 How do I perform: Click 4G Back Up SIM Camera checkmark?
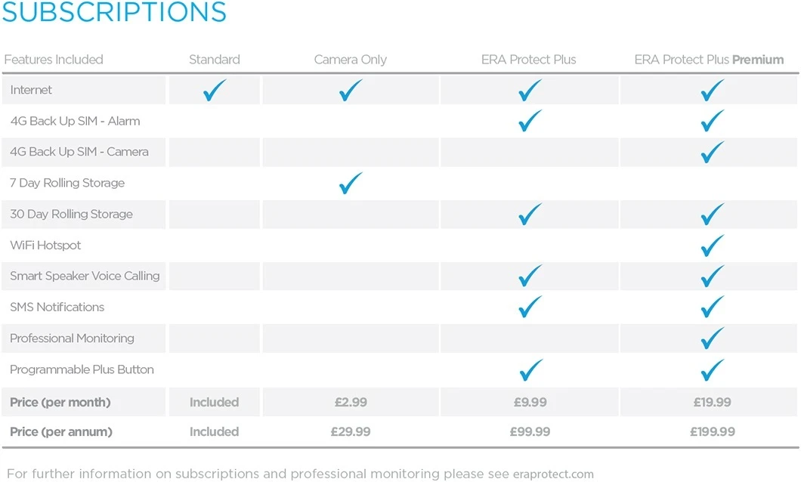point(712,153)
